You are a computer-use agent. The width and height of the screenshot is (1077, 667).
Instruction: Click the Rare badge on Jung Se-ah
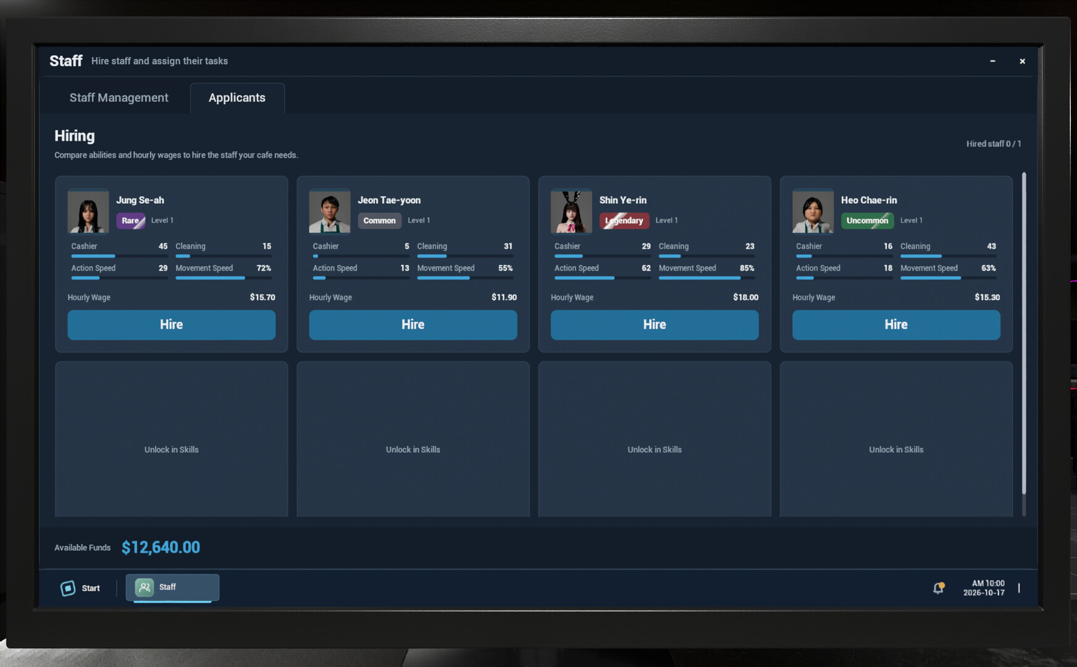point(131,220)
